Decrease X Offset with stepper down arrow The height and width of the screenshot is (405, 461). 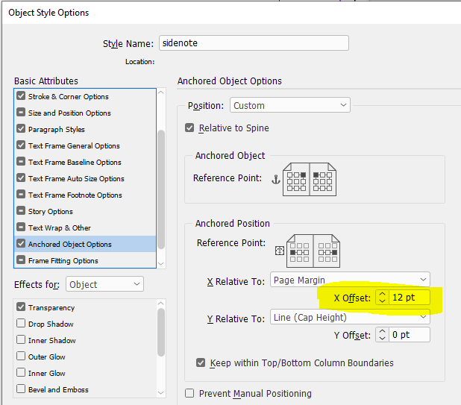(x=382, y=301)
